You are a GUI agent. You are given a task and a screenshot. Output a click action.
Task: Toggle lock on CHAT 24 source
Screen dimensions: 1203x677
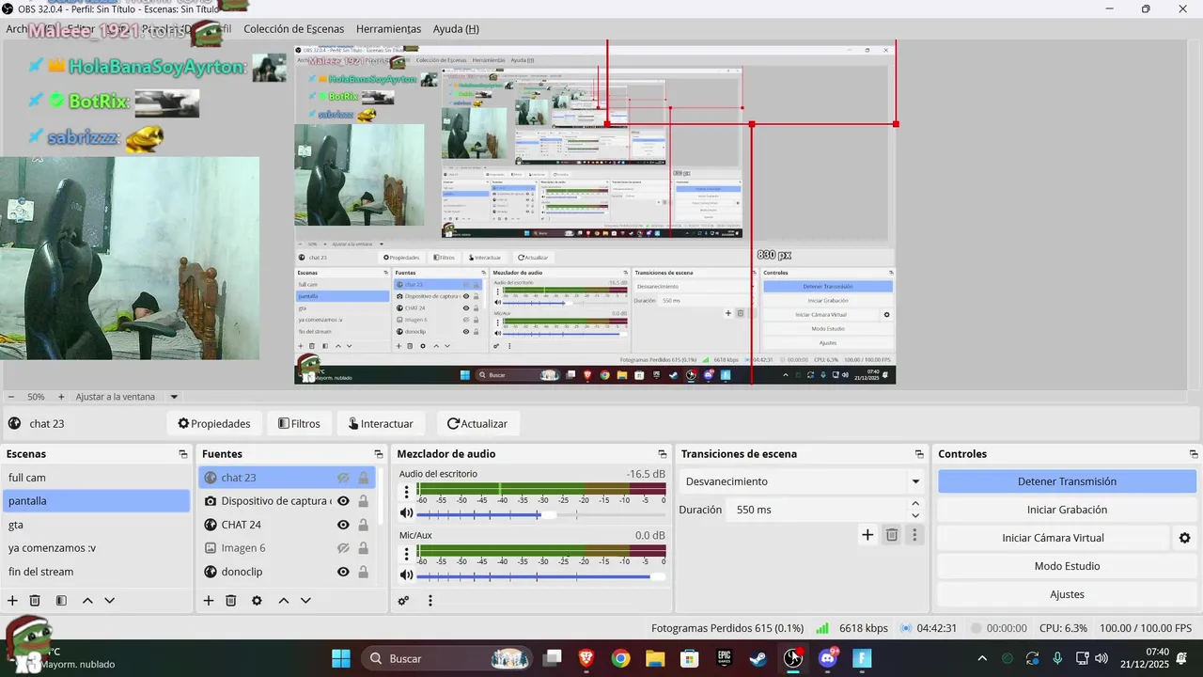pos(364,525)
